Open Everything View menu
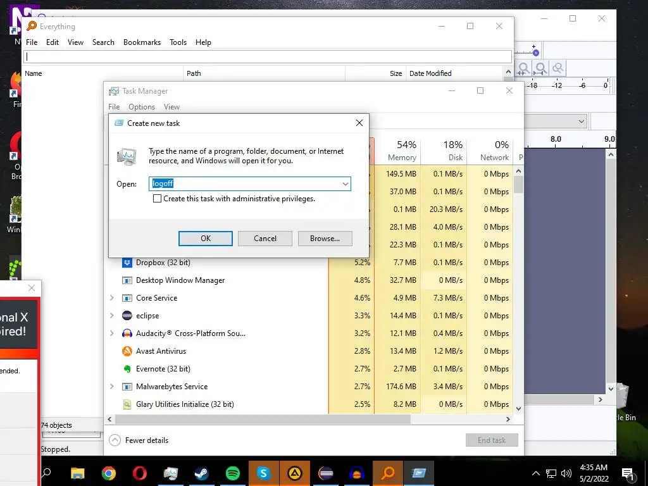The height and width of the screenshot is (486, 648). (76, 42)
